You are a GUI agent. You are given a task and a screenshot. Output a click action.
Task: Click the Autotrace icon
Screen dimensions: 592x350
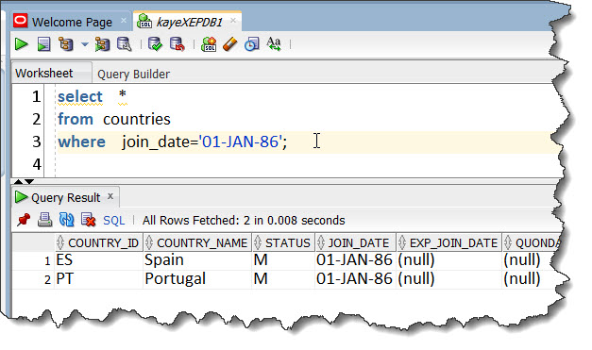pos(102,44)
